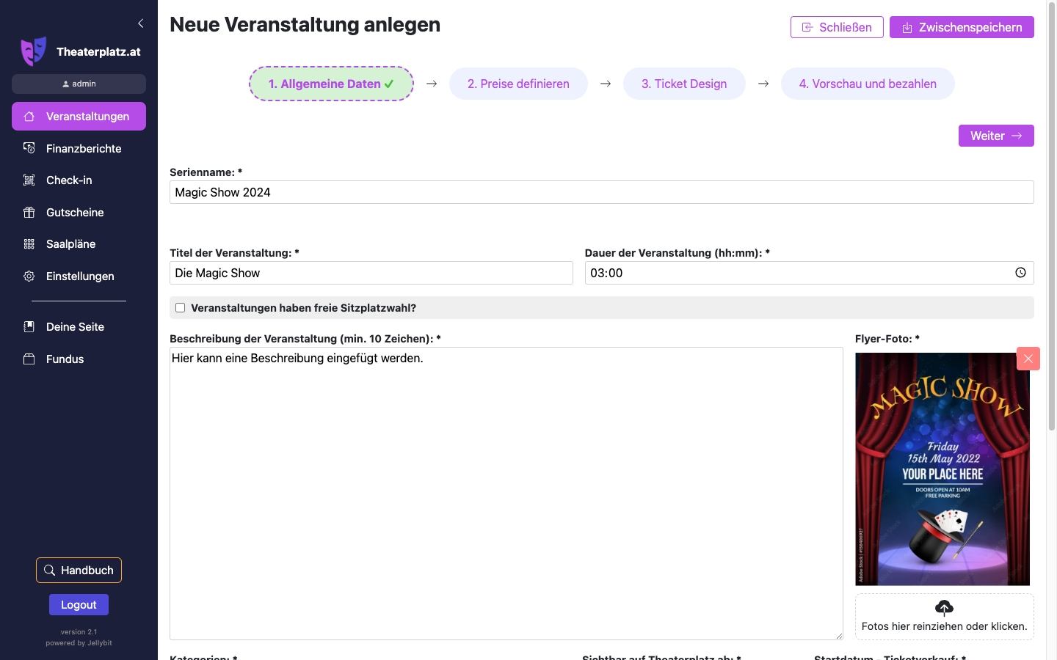
Task: Click the Weiter button
Action: pos(995,136)
